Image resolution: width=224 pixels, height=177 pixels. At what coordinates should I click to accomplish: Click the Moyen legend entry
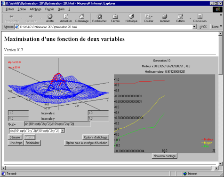pos(207,143)
